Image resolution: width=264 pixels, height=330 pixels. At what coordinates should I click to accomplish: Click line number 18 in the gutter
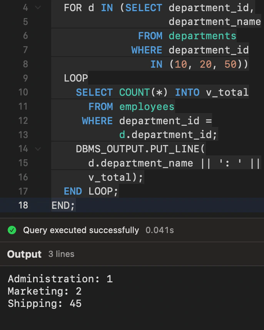23,205
